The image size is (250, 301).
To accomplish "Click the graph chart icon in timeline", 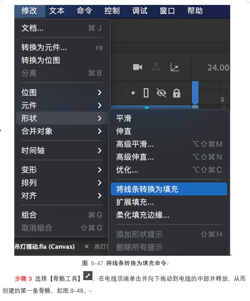I will point(175,67).
